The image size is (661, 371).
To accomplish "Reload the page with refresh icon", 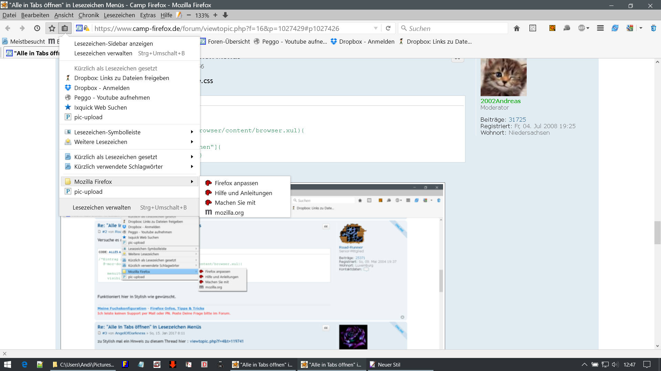I will click(x=388, y=29).
